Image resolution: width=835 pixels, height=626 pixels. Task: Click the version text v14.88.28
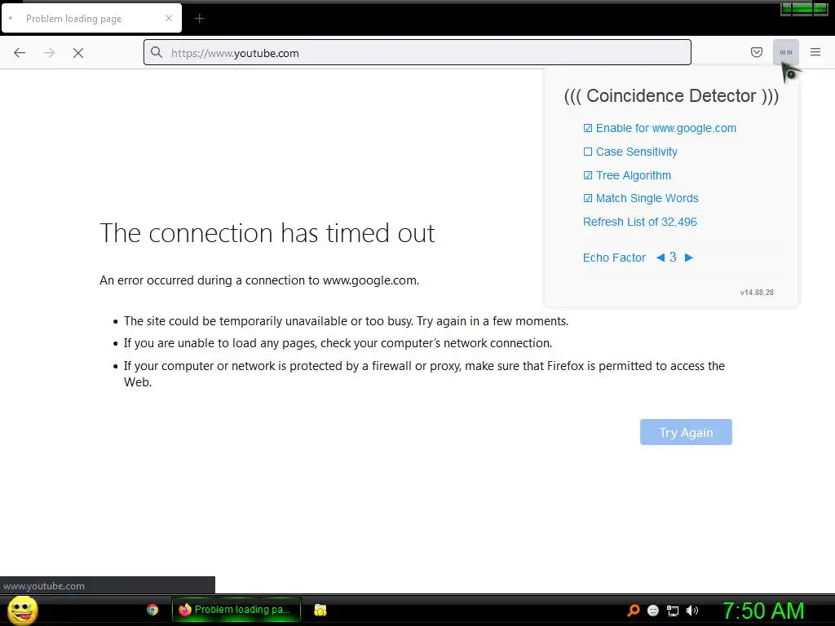pos(757,293)
